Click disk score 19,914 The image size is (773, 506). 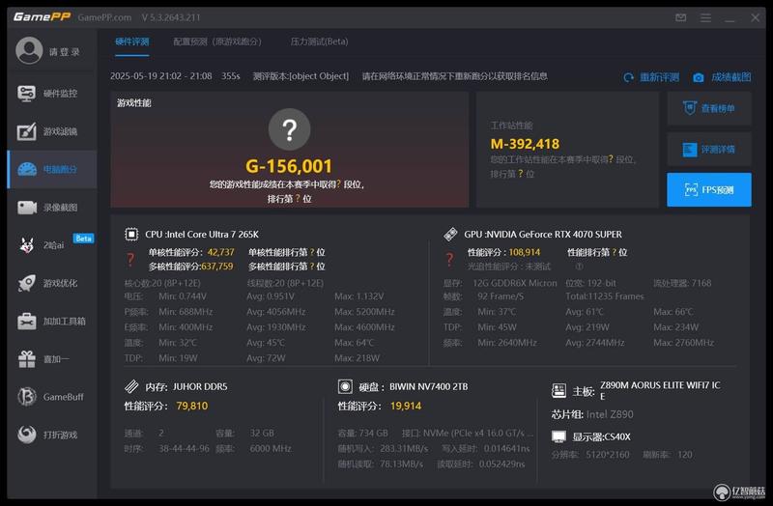406,406
